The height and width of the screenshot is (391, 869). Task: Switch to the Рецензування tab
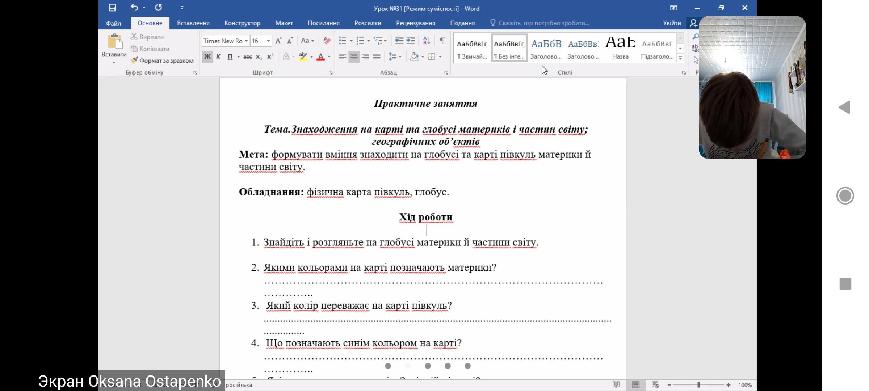click(x=415, y=23)
